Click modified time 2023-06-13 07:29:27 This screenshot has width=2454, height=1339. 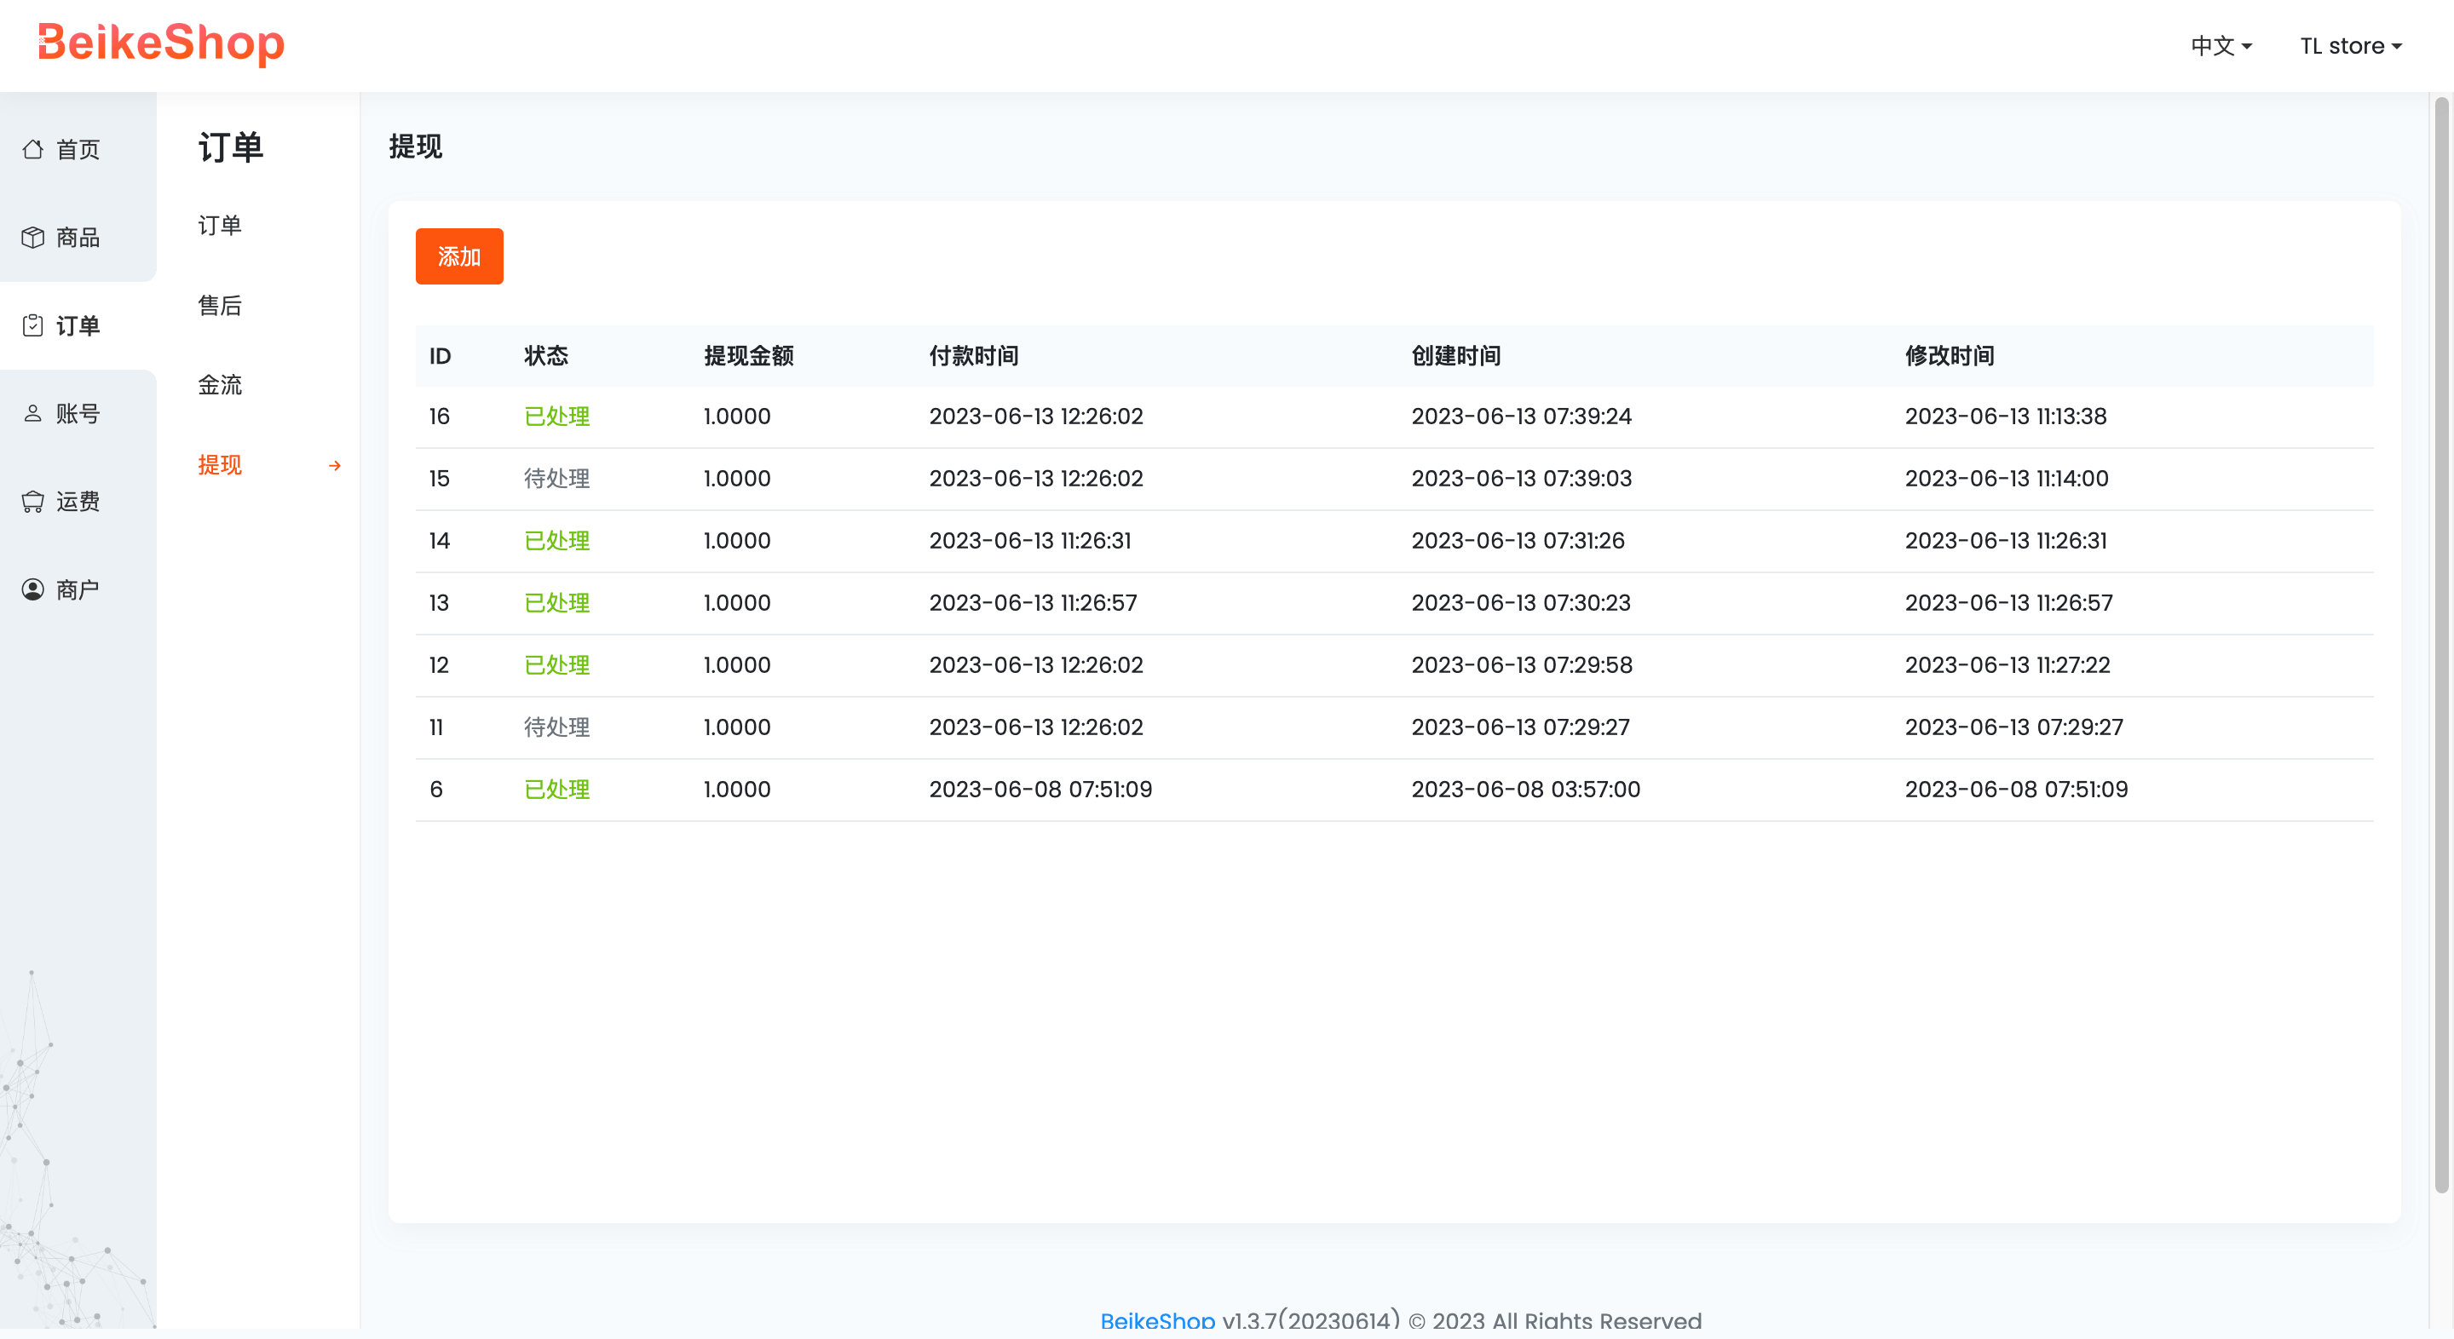(x=2015, y=727)
